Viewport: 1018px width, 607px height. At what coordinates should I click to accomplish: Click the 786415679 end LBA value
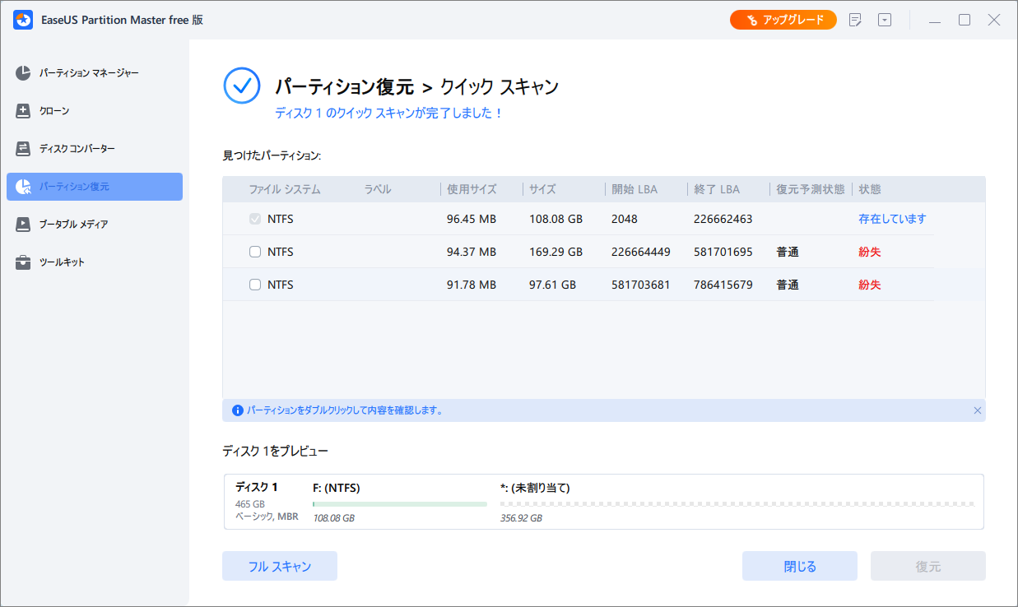(x=723, y=285)
